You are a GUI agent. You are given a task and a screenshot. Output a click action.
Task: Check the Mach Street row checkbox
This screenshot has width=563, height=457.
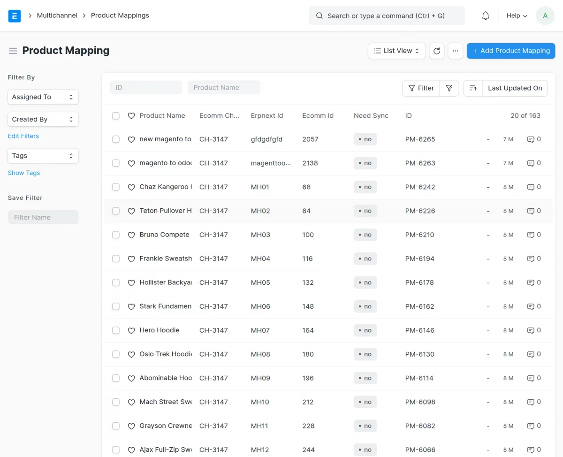point(116,402)
